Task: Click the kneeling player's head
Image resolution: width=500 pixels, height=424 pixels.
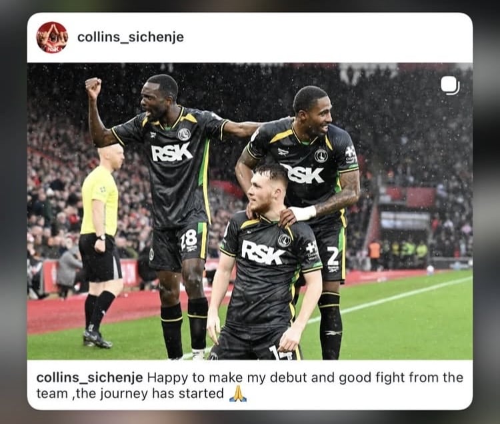Action: [267, 189]
